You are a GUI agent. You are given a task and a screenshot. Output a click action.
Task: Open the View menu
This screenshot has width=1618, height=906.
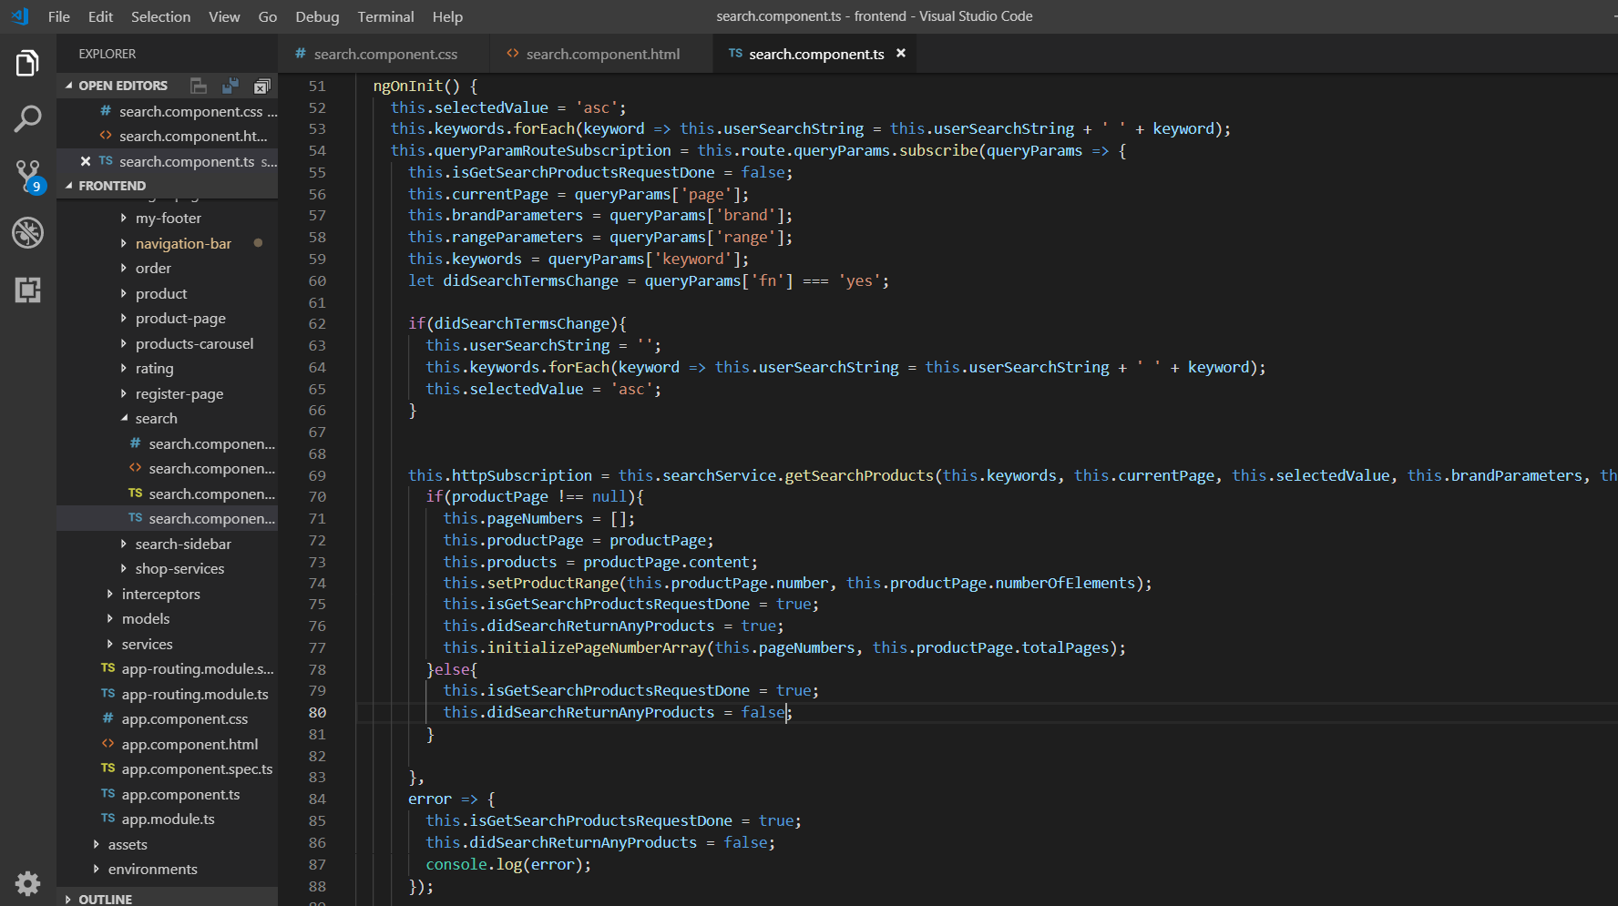224,16
